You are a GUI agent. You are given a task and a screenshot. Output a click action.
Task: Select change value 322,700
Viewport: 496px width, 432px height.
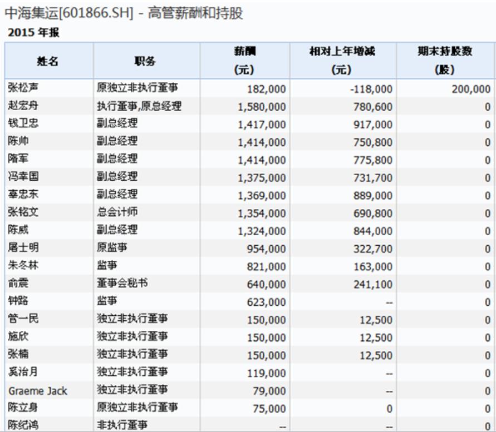point(373,249)
